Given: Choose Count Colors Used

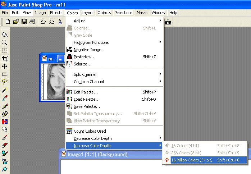Looking at the screenshot, I should [x=90, y=131].
